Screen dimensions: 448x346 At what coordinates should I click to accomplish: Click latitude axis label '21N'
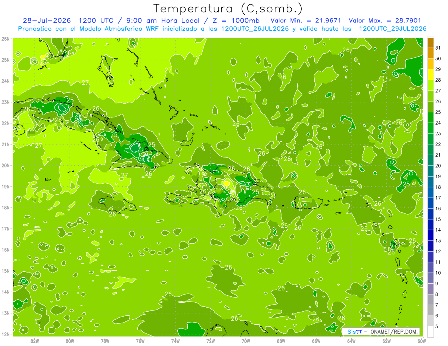click(x=6, y=144)
